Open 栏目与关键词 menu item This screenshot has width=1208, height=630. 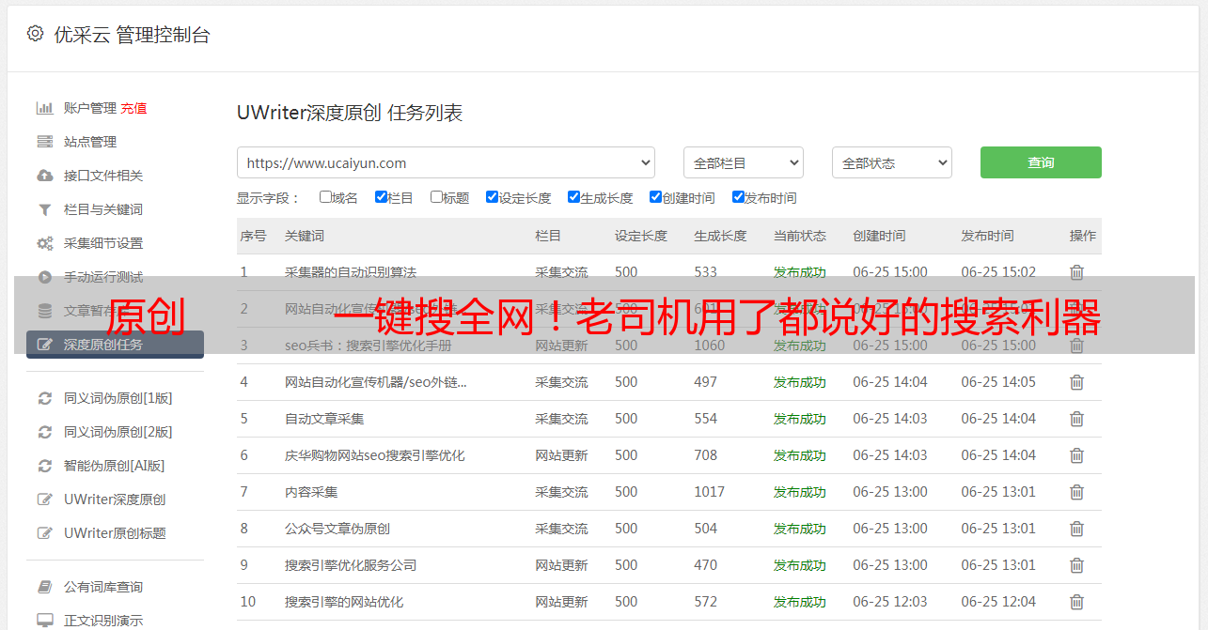pyautogui.click(x=103, y=209)
